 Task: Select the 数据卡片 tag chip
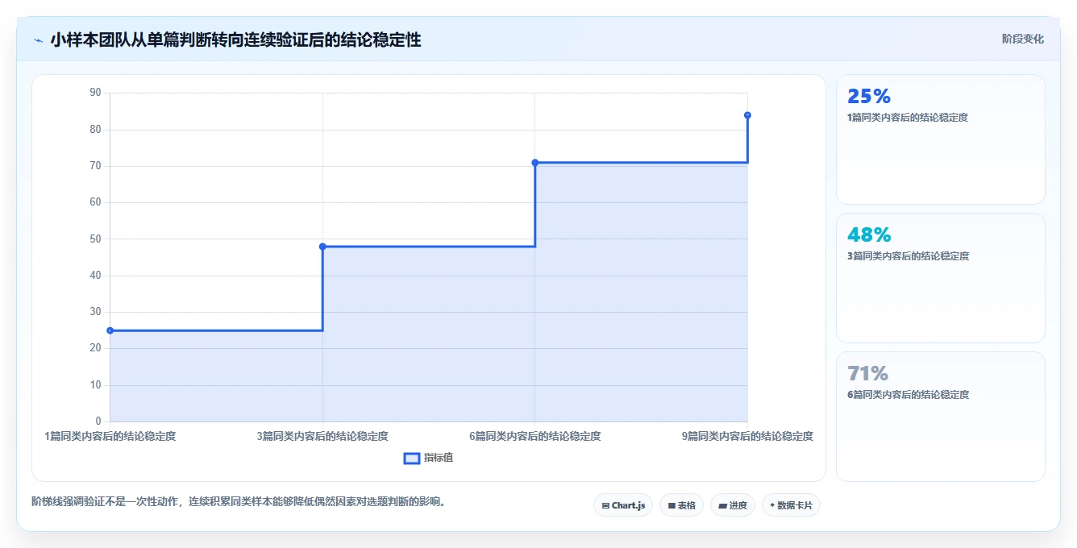point(791,505)
